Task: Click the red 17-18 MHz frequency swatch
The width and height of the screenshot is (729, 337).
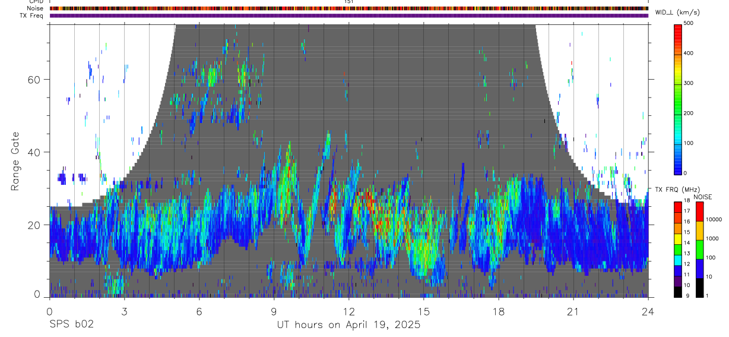Action: point(678,206)
